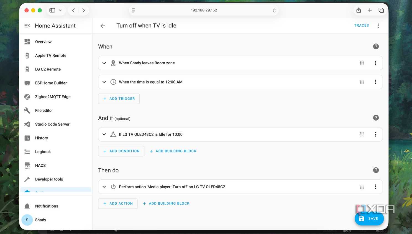Expand the Media player Turn off action
This screenshot has height=234, width=412.
coord(104,187)
